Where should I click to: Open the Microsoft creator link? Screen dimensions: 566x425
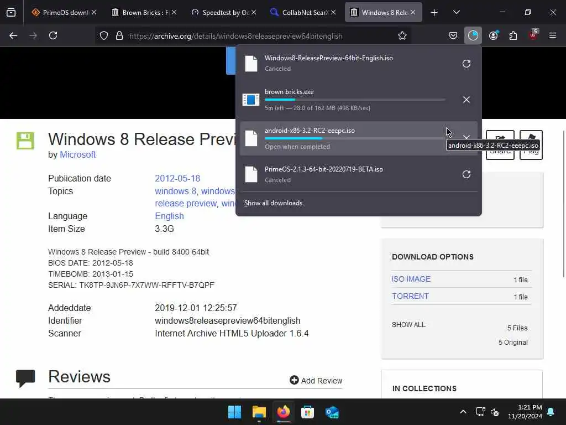tap(77, 155)
